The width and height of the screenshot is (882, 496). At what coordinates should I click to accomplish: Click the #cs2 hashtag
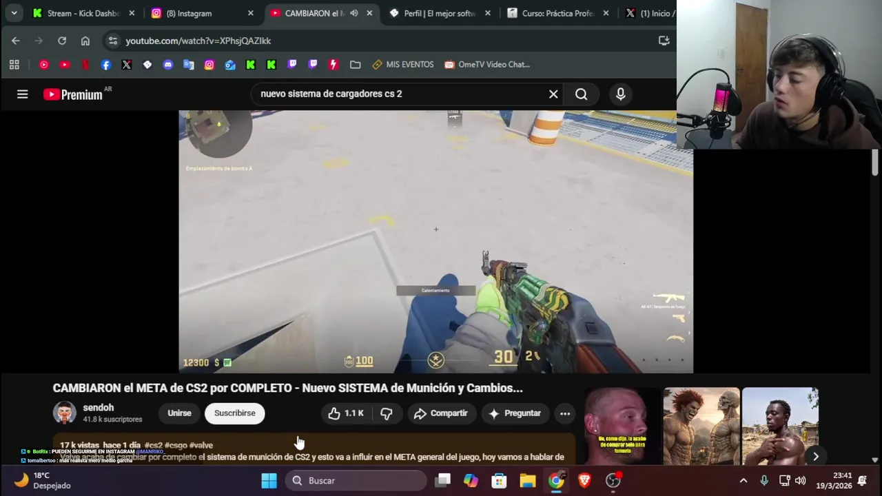coord(154,445)
